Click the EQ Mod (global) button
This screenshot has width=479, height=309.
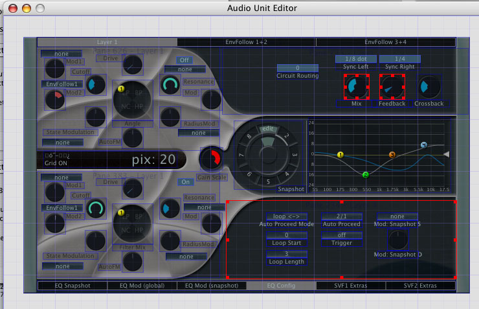click(x=142, y=286)
